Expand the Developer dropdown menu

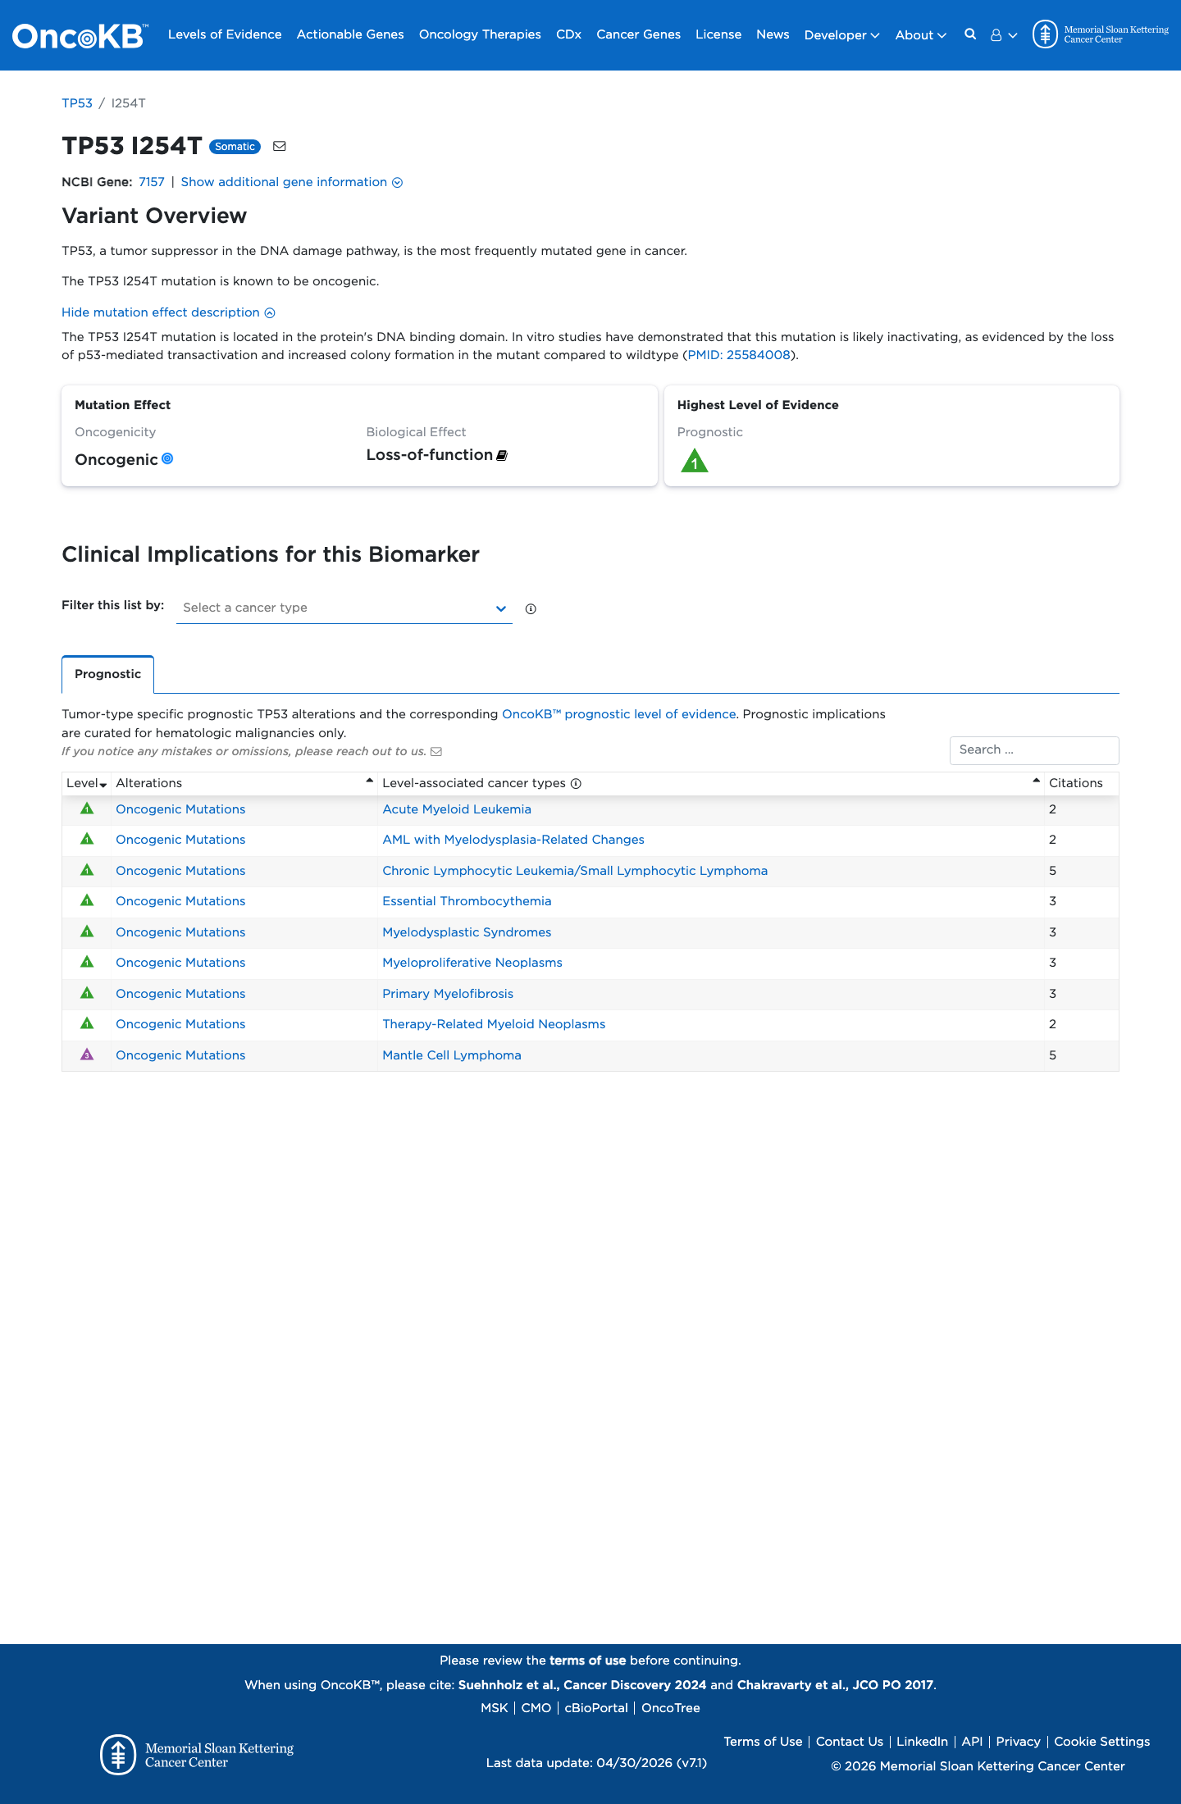pos(841,35)
